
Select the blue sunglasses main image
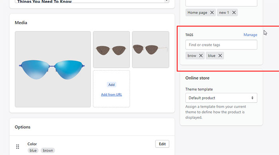coord(53,69)
